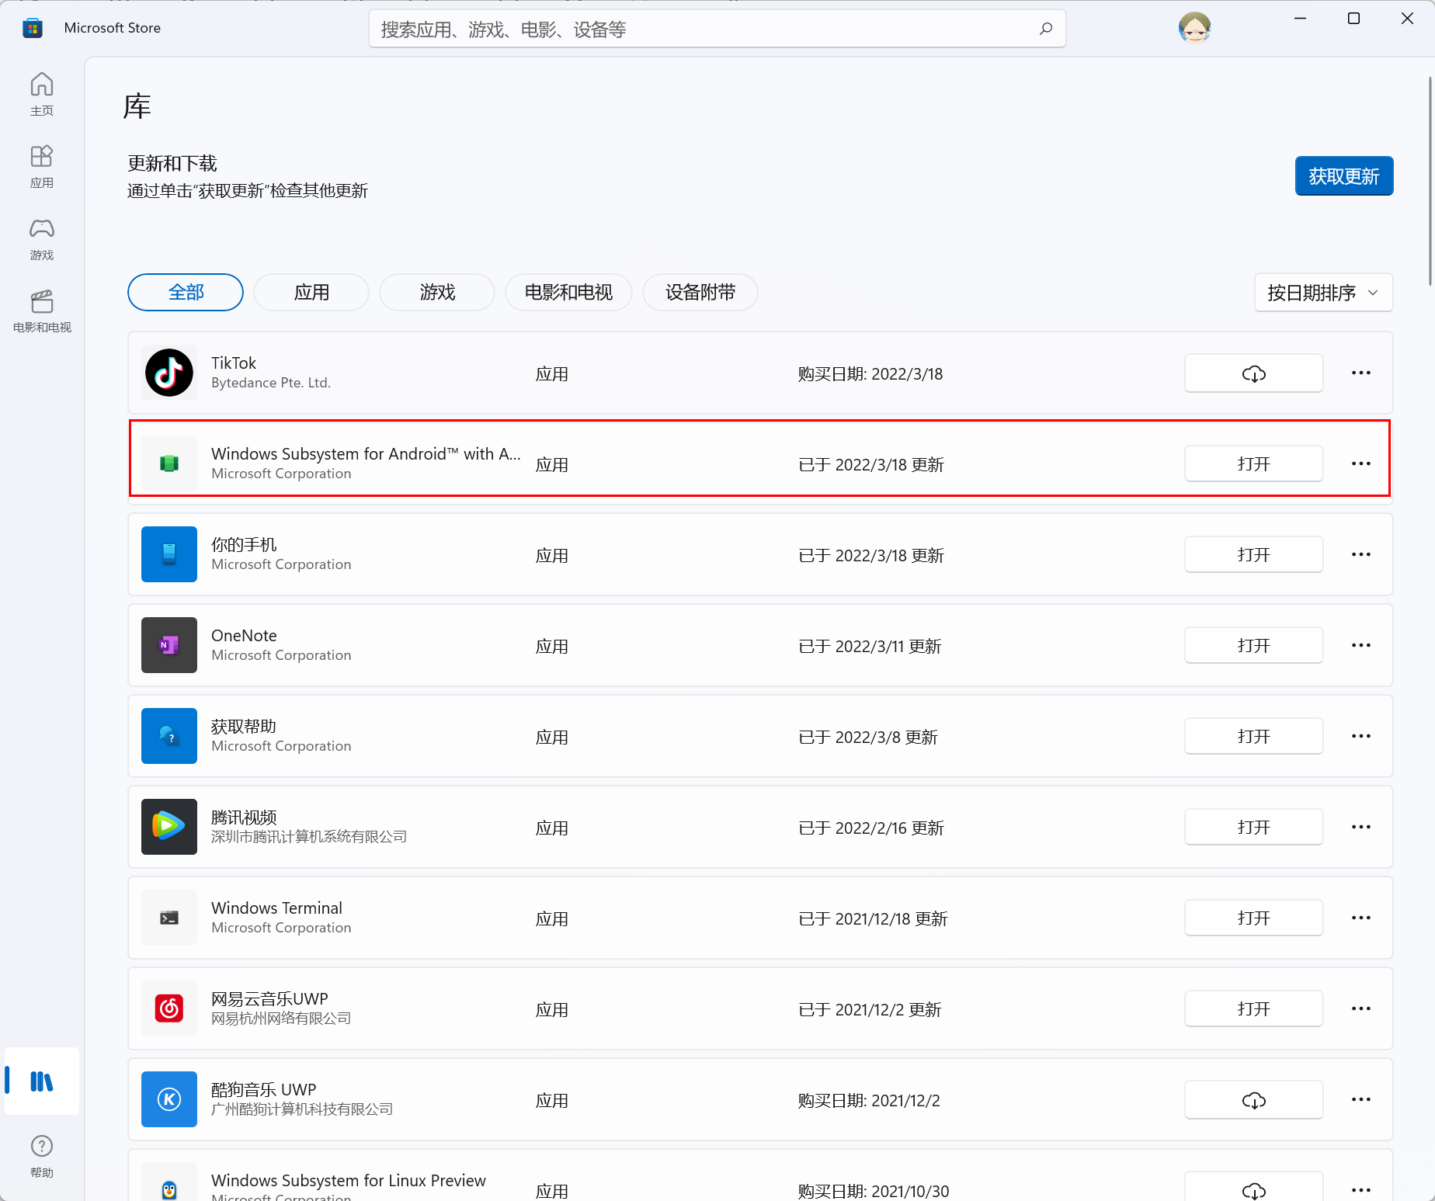This screenshot has width=1435, height=1201.
Task: Open more options for TikTok
Action: pyautogui.click(x=1361, y=373)
